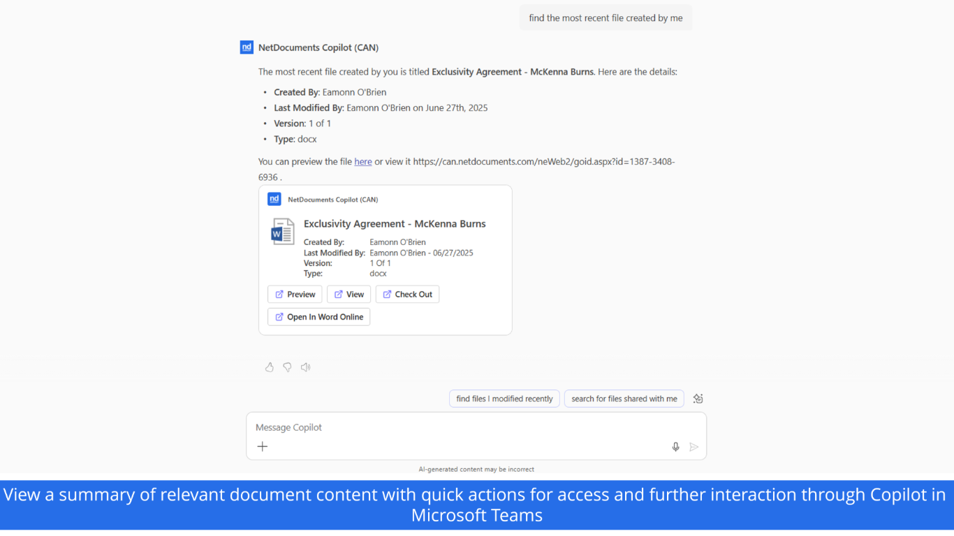Image resolution: width=954 pixels, height=536 pixels.
Task: Click the user's 'find the most recent file' message bubble
Action: coord(606,18)
